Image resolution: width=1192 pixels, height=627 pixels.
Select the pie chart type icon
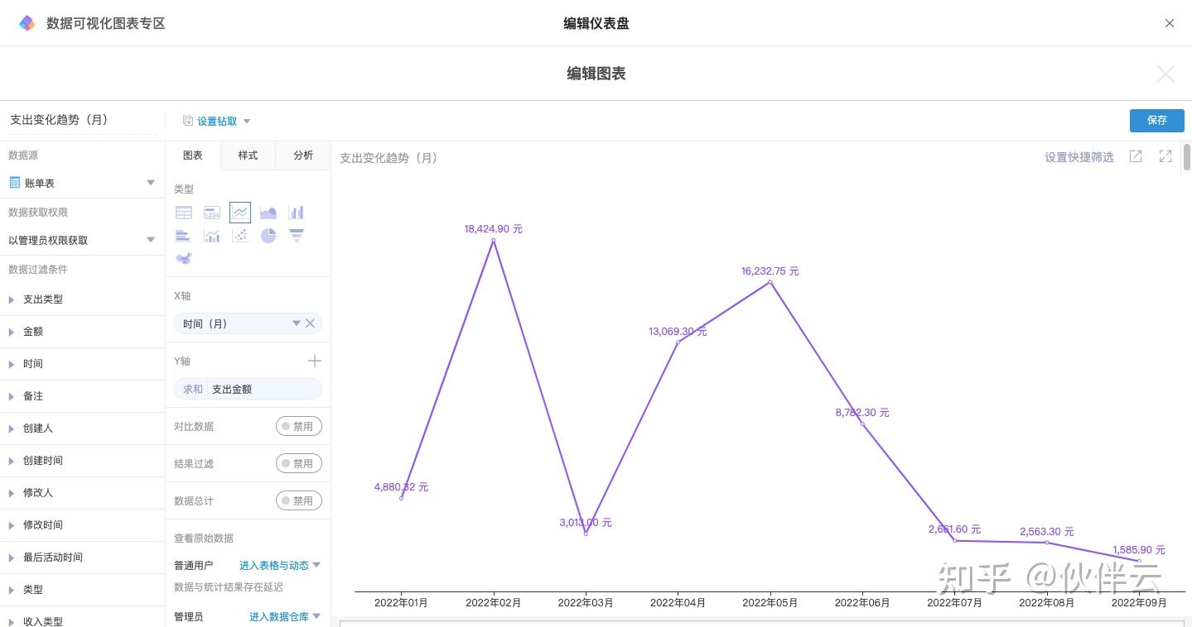[268, 236]
